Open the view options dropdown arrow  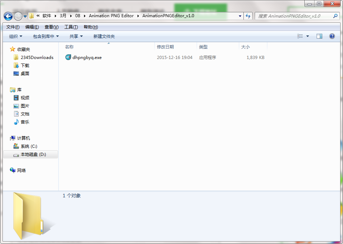pos(307,36)
